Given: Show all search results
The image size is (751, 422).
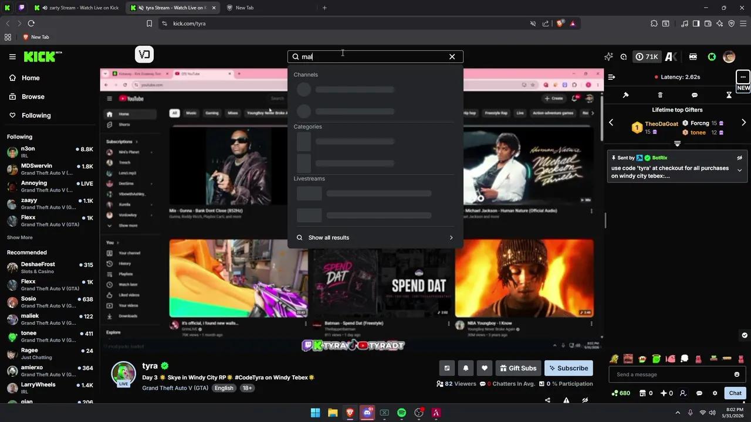Looking at the screenshot, I should (375, 237).
